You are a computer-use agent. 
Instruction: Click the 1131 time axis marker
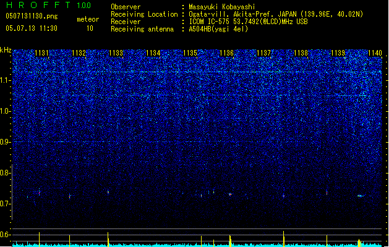pos(41,53)
